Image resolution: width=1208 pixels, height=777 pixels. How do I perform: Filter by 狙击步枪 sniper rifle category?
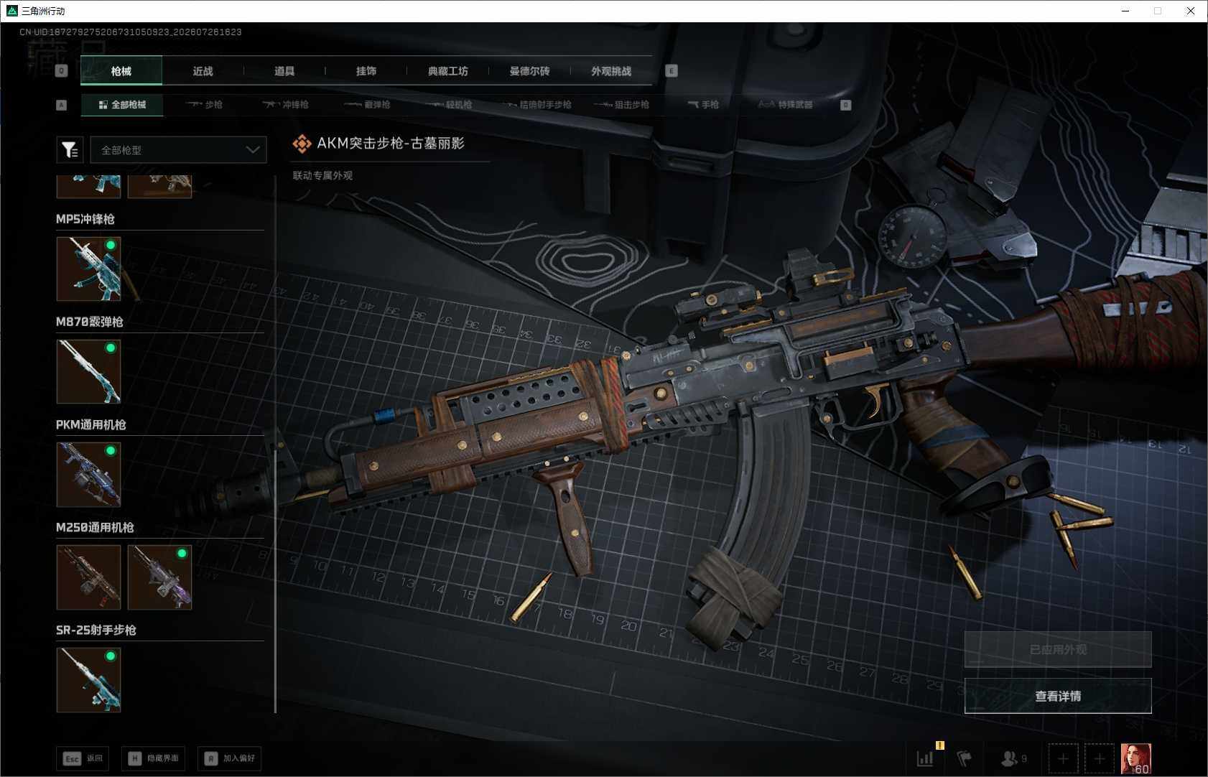622,105
